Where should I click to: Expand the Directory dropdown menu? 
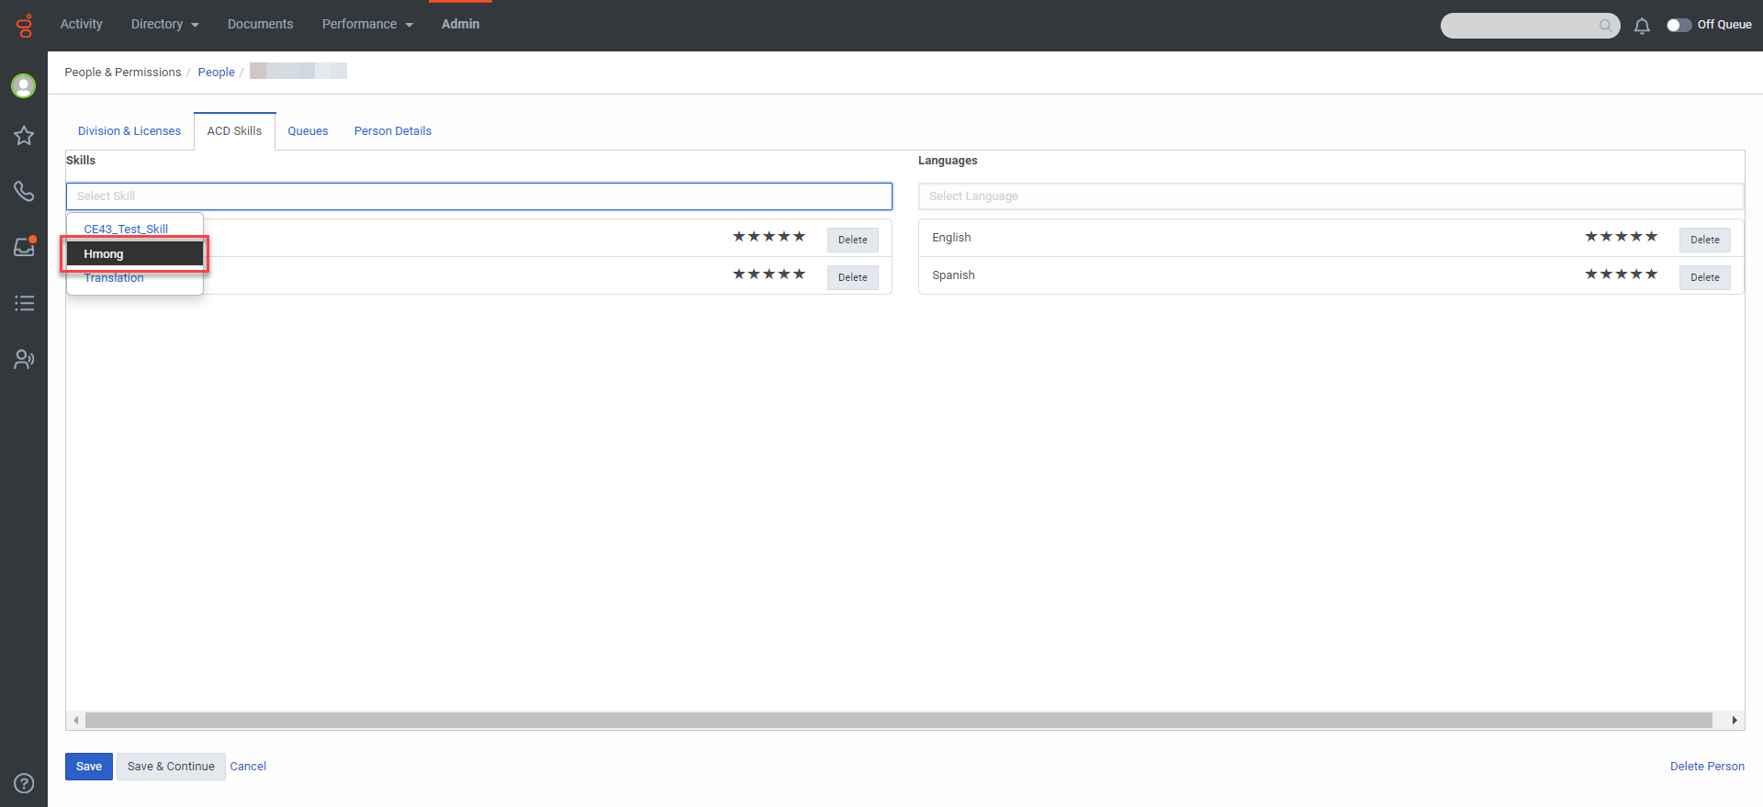click(165, 24)
